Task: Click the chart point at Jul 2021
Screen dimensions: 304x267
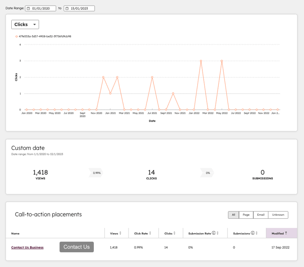Action: coord(152,77)
